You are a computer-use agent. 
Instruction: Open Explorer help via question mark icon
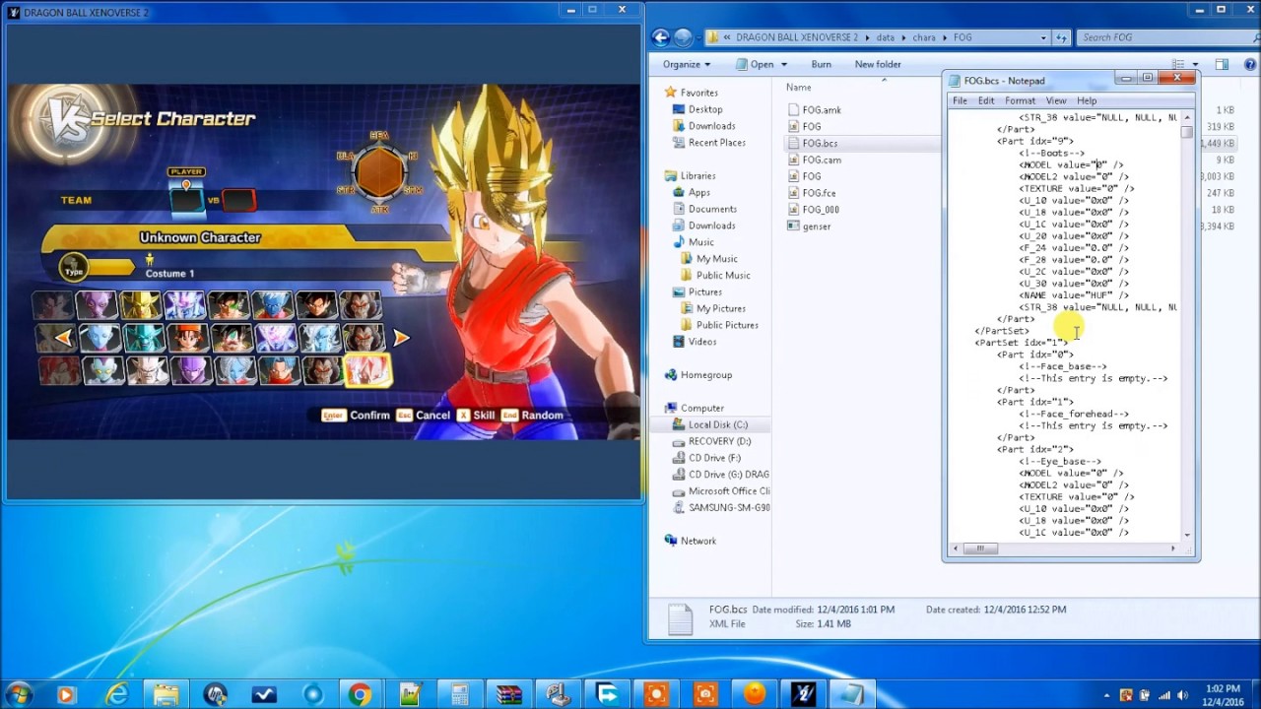(1249, 64)
